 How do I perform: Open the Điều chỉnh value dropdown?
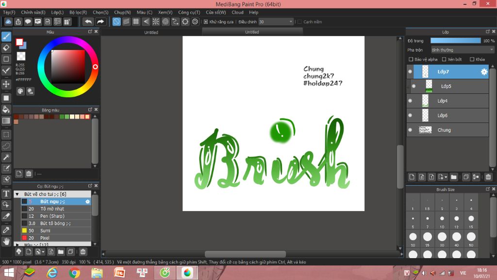tap(276, 21)
